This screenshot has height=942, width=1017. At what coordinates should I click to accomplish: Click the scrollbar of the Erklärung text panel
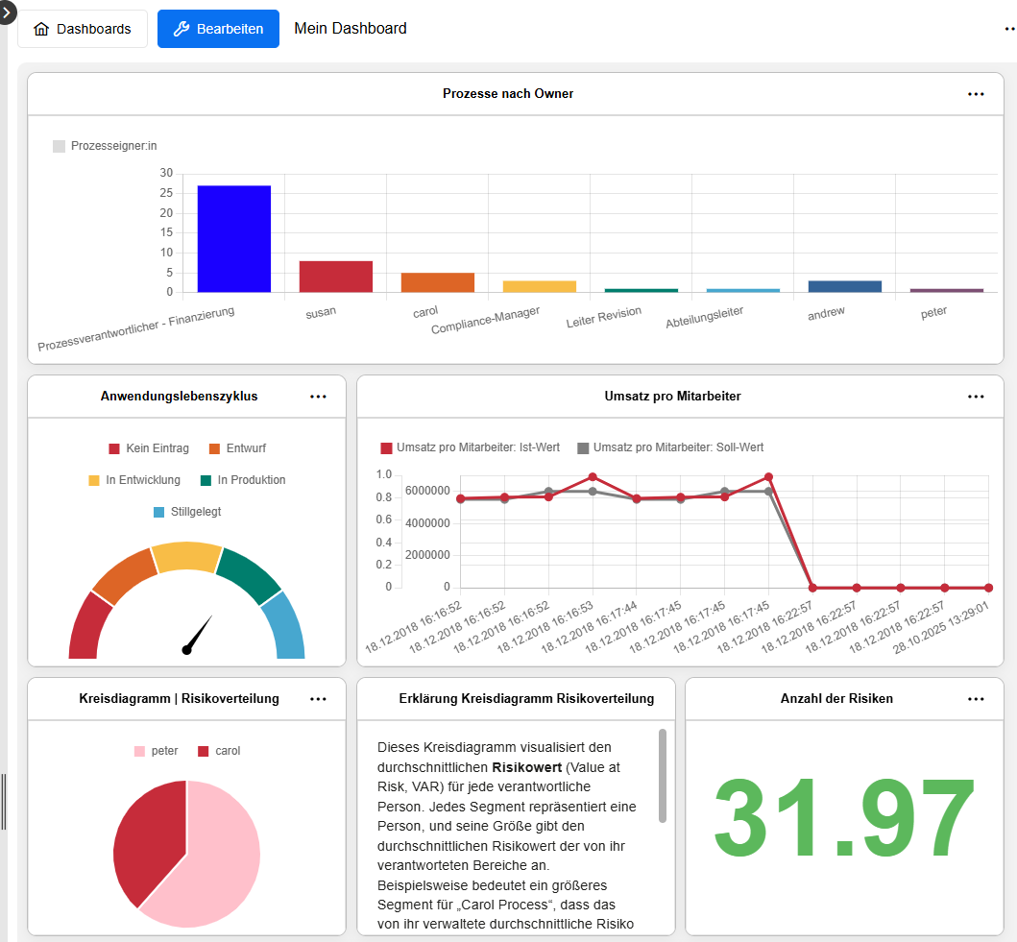click(x=664, y=778)
